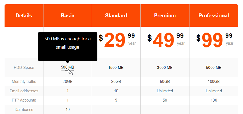Select the Standard plan header
Viewport: 243px width, 114px height.
tap(116, 16)
